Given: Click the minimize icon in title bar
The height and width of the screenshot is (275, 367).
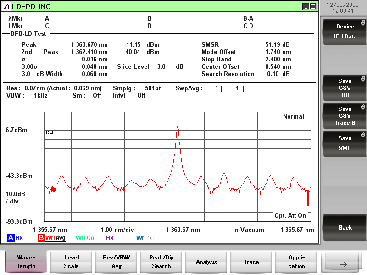Looking at the screenshot, I should pos(306,6).
